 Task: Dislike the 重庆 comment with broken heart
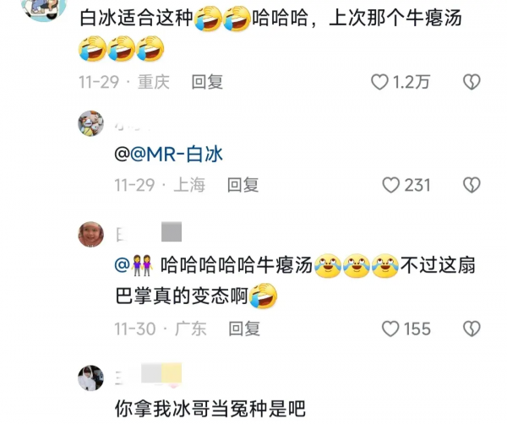click(472, 82)
